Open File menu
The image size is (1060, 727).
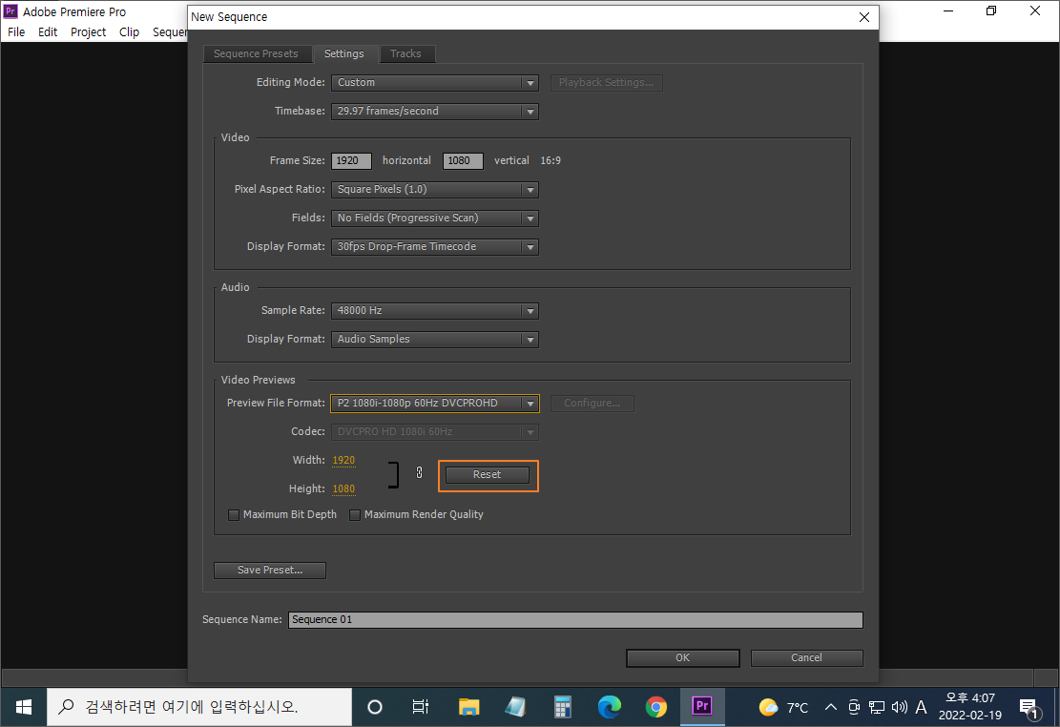point(16,31)
